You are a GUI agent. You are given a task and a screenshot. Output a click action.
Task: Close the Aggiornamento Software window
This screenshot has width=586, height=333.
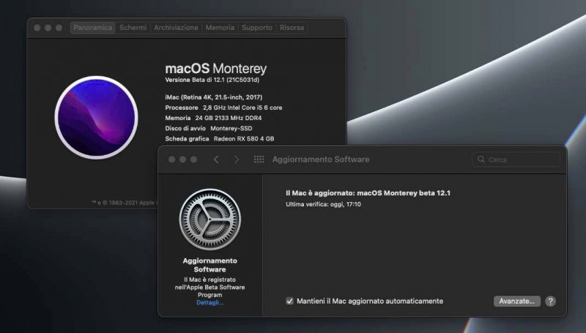(x=171, y=160)
